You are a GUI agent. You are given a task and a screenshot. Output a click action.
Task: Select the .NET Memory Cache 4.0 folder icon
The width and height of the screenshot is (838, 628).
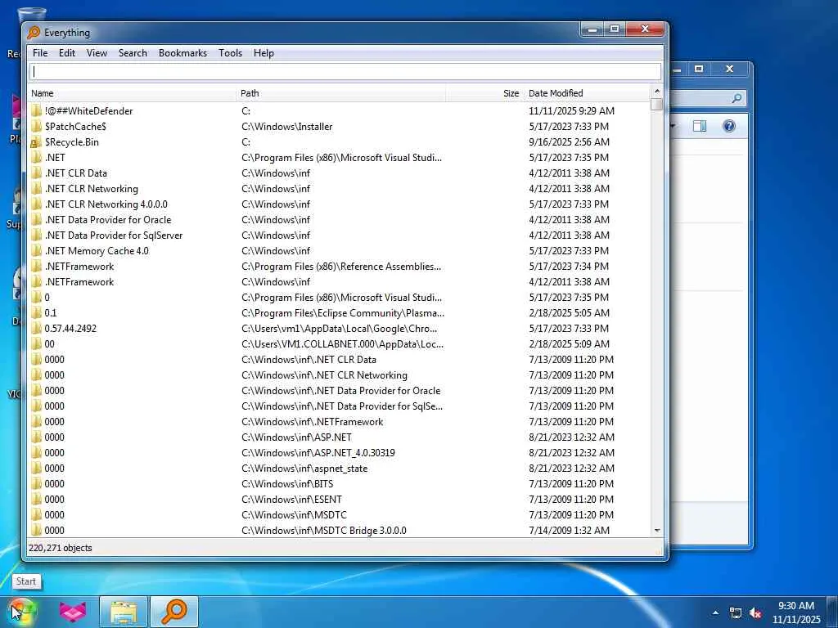(x=36, y=250)
